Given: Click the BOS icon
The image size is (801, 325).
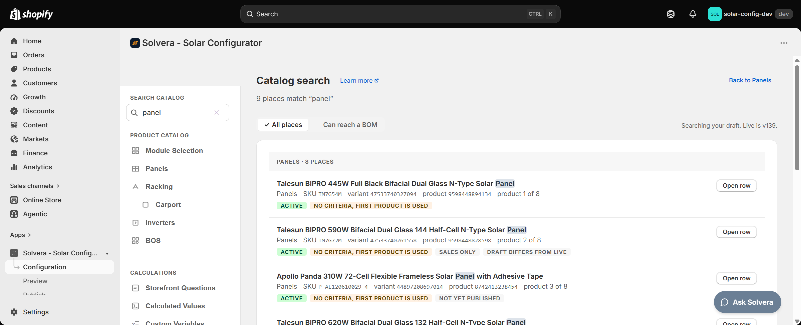Looking at the screenshot, I should click(136, 241).
